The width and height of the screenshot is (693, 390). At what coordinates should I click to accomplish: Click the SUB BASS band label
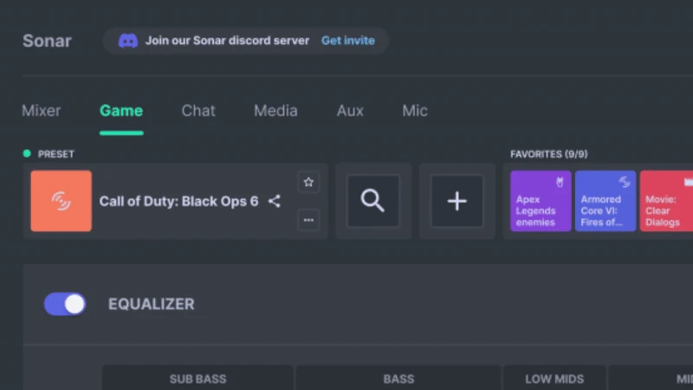click(198, 379)
